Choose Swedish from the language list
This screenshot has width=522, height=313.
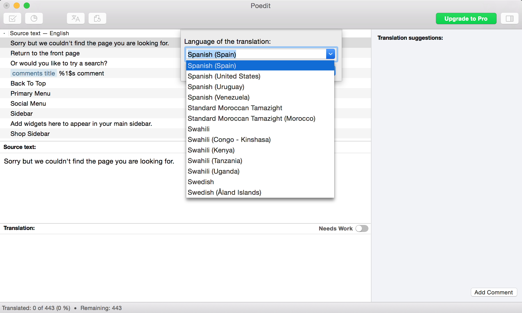pos(260,182)
